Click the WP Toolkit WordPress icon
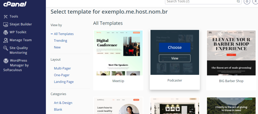 click(x=6, y=32)
